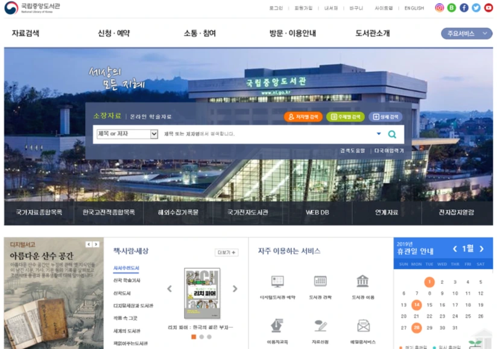This screenshot has width=500, height=349.
Task: Click the 리치 파머 book cover thumbnail
Action: 202,293
